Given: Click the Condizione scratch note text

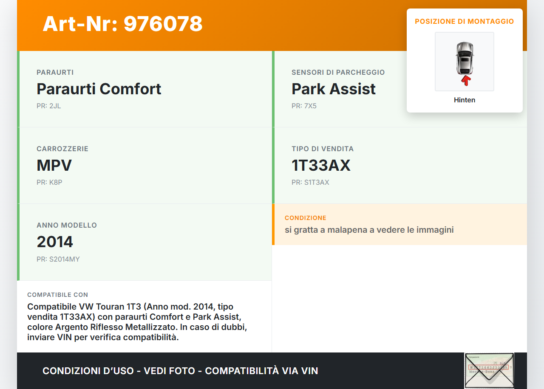Looking at the screenshot, I should 369,230.
